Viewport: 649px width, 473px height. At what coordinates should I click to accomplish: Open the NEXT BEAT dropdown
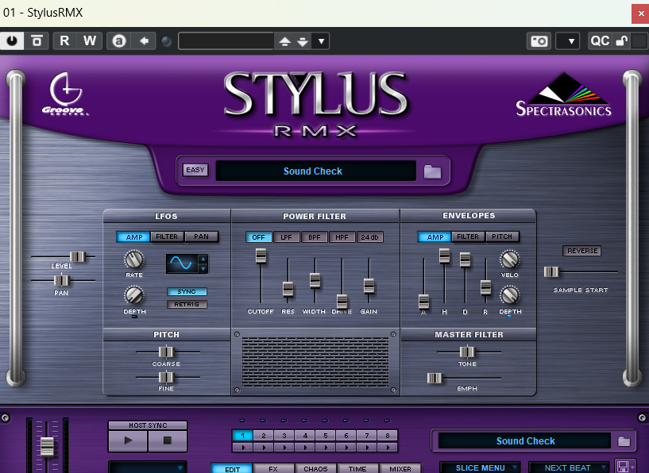click(568, 467)
